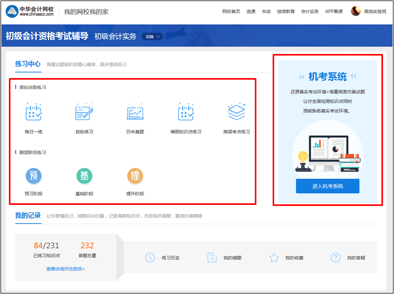This screenshot has width=394, height=294.
Task: Open the 自助练习 notepad icon
Action: click(x=84, y=112)
